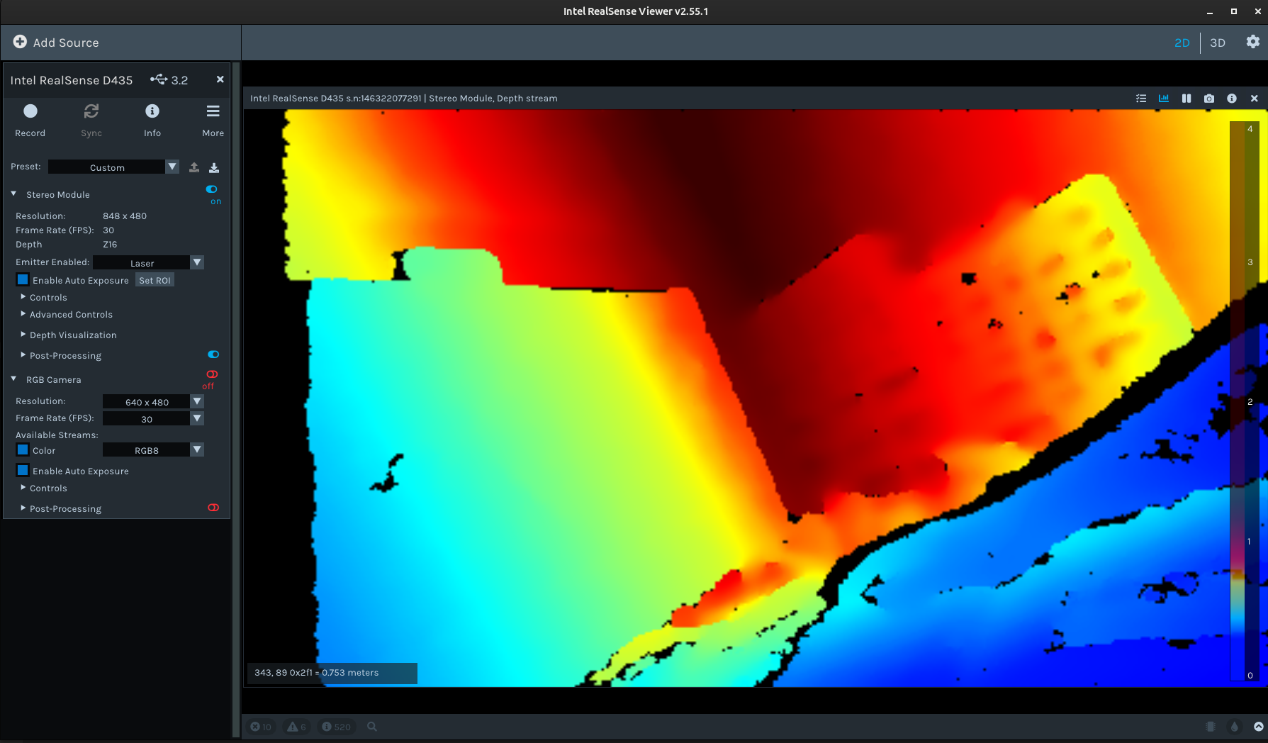Close the depth stream view
The height and width of the screenshot is (743, 1268).
pos(1255,99)
